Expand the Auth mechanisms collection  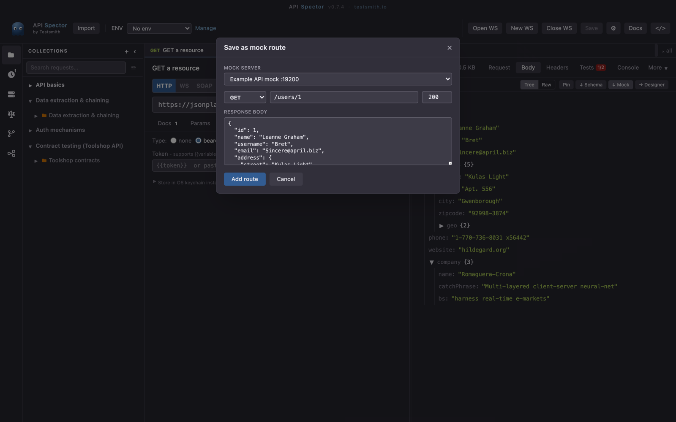point(30,130)
